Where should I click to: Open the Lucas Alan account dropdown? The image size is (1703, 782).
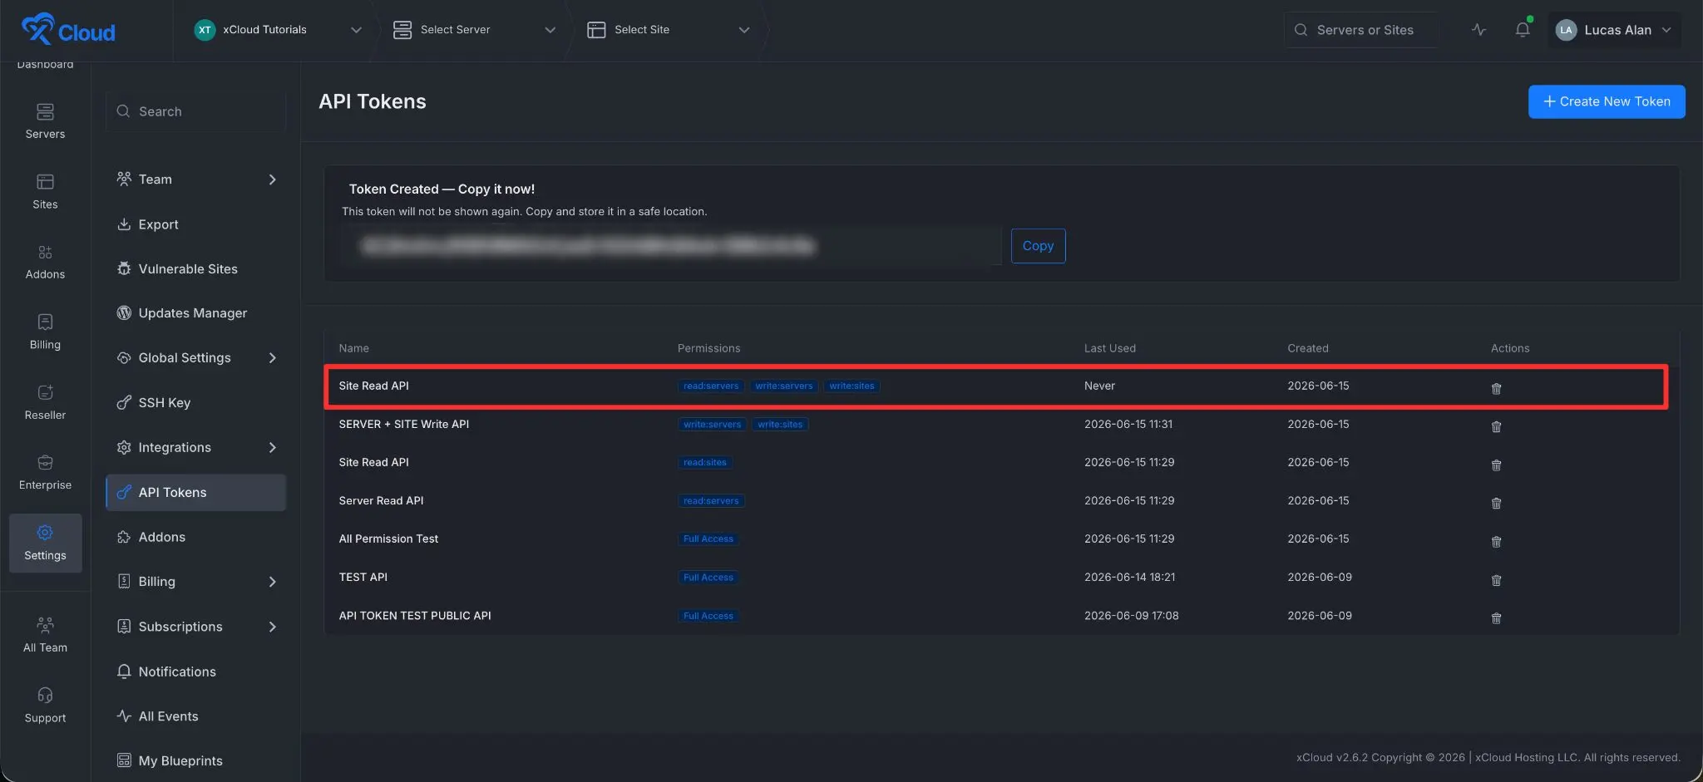[x=1614, y=30]
